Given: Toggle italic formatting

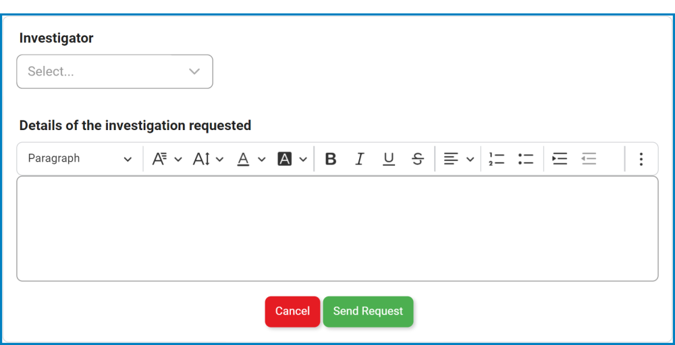Looking at the screenshot, I should tap(360, 159).
